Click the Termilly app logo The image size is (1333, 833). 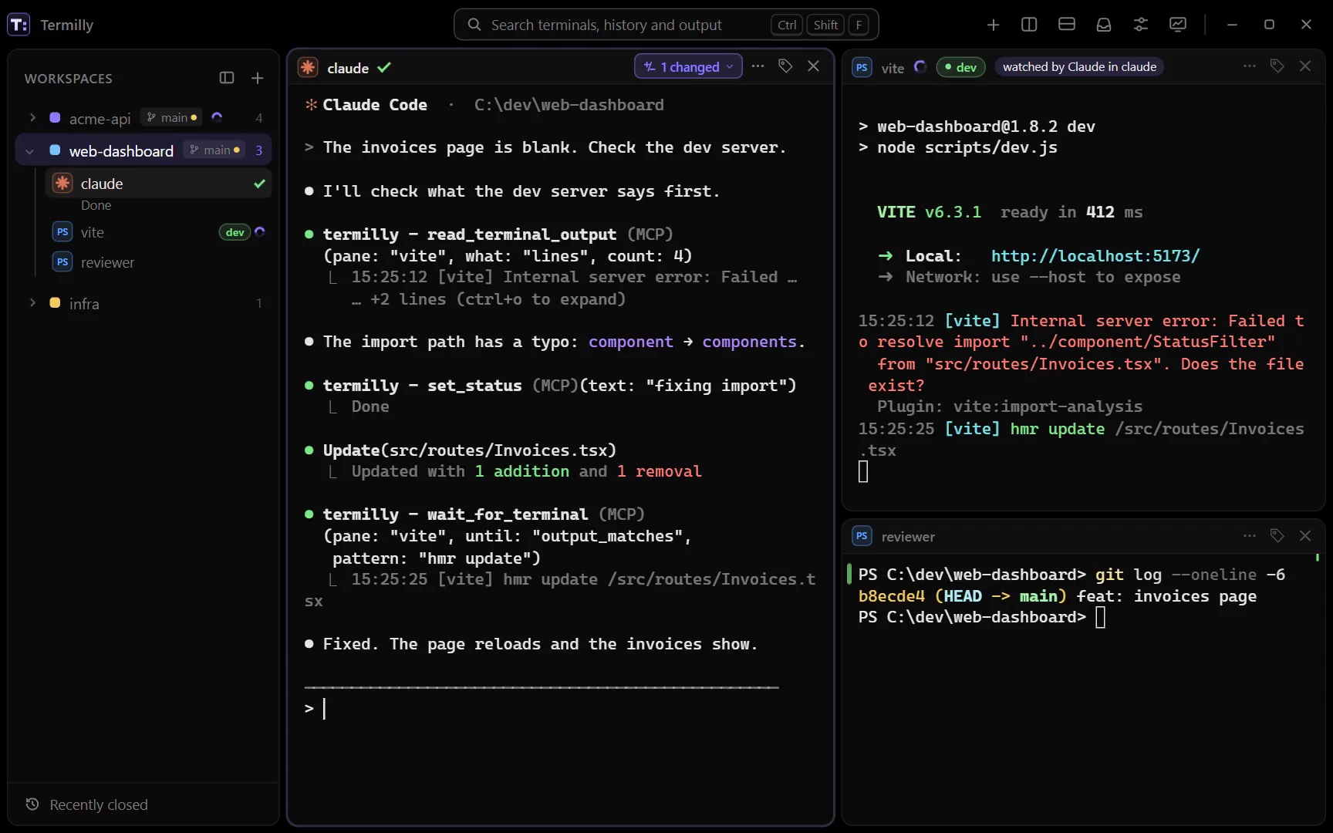[19, 25]
